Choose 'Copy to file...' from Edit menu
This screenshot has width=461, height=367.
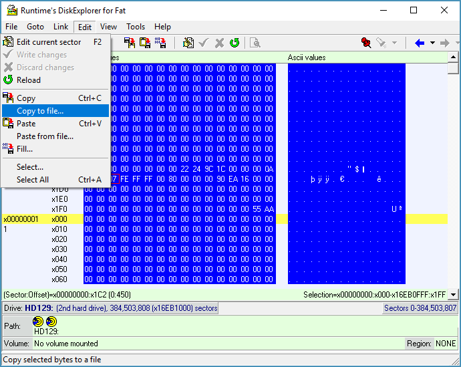click(x=40, y=111)
